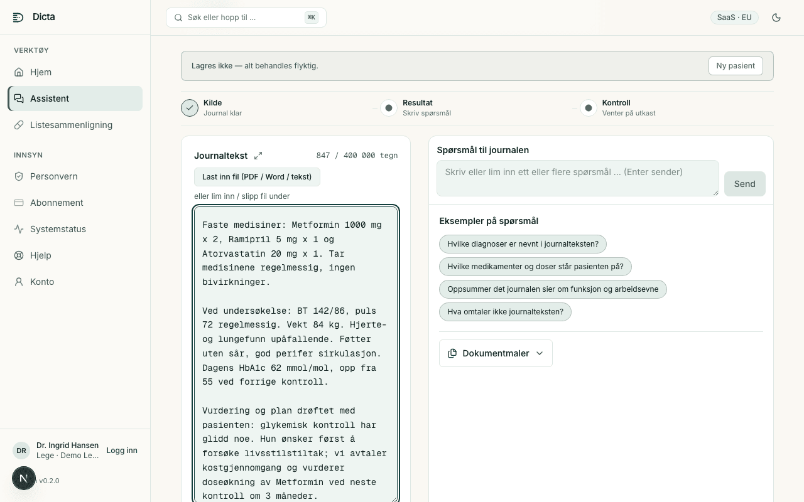804x502 pixels.
Task: Focus the Spørsmål til journalen text field
Action: [x=578, y=178]
